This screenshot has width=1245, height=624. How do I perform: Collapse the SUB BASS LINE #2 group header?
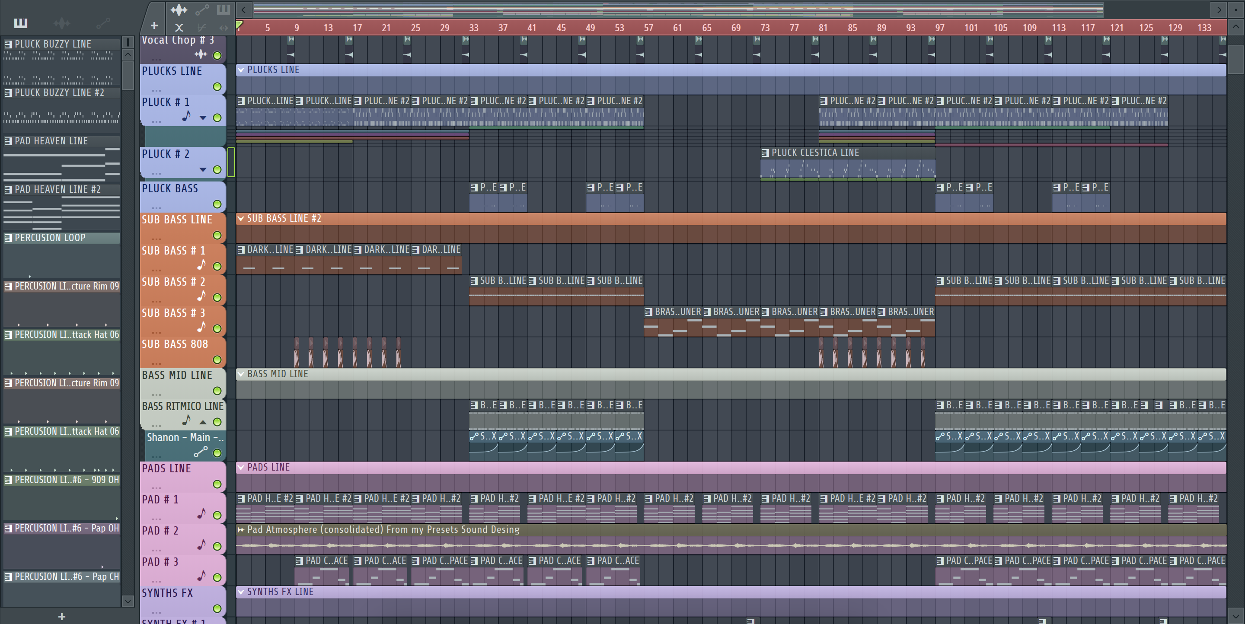241,218
